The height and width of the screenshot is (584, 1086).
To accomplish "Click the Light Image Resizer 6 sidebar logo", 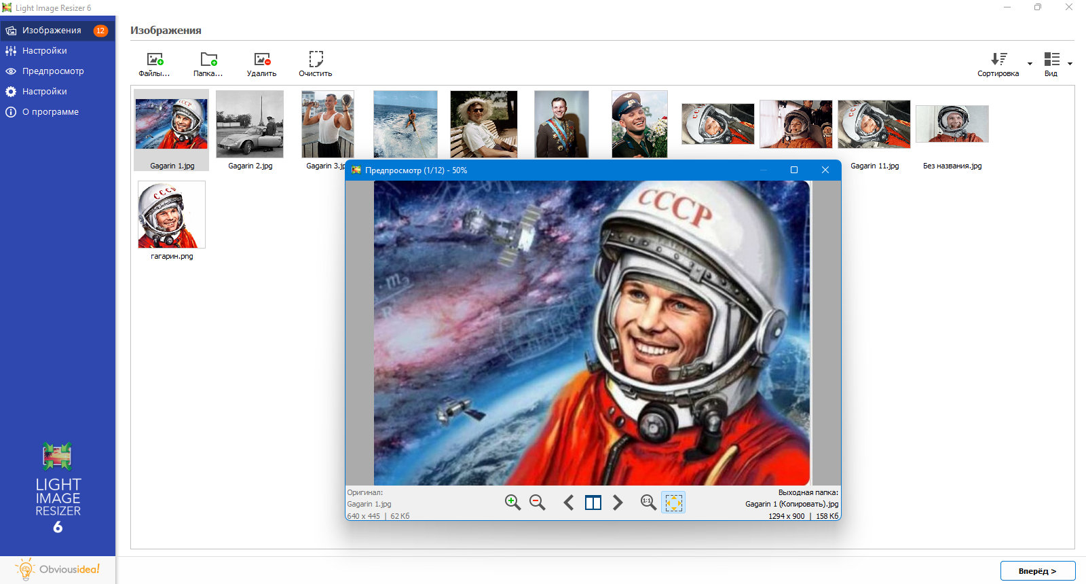I will 58,488.
